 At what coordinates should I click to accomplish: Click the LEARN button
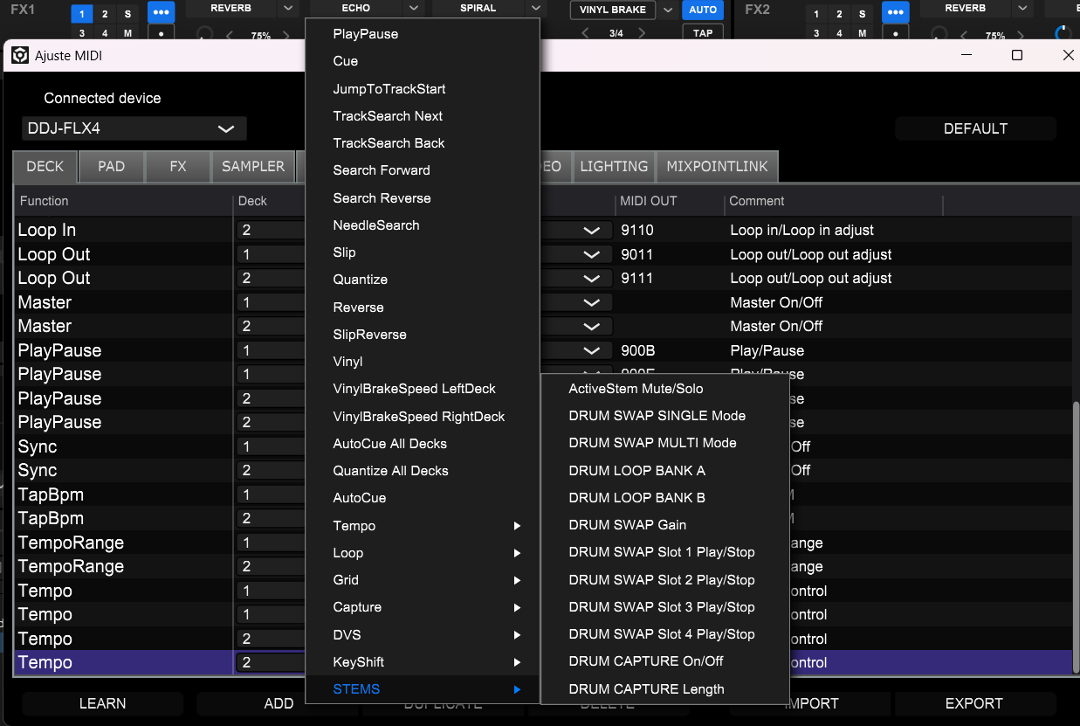(102, 703)
